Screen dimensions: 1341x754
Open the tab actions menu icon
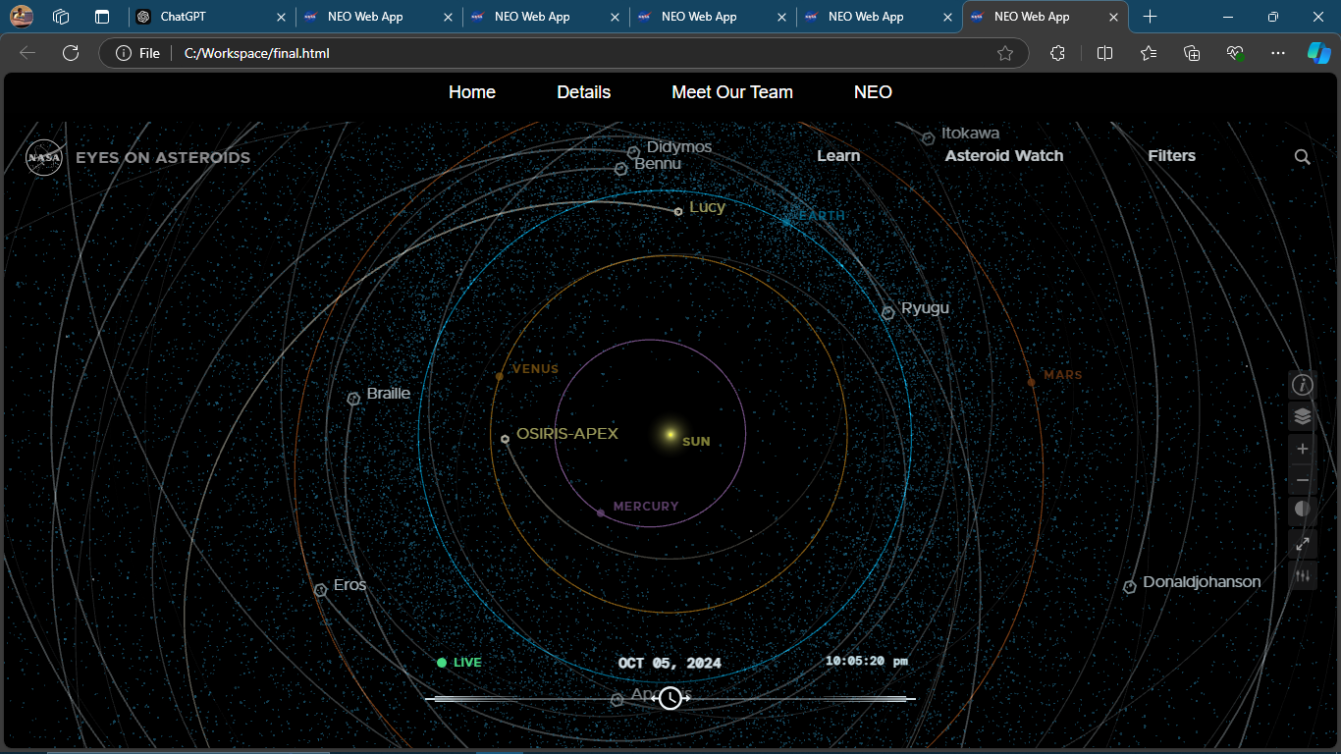coord(101,17)
